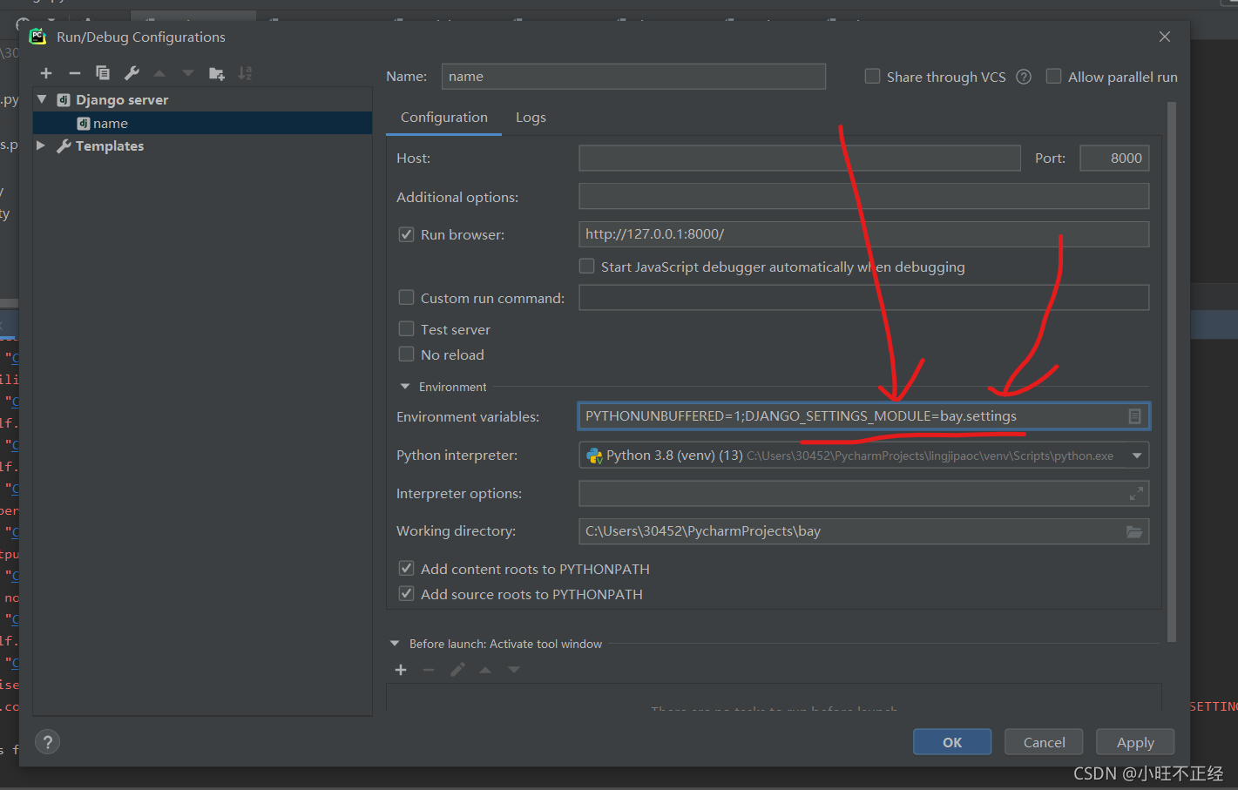This screenshot has width=1238, height=790.
Task: Collapse Before launch section
Action: [395, 644]
